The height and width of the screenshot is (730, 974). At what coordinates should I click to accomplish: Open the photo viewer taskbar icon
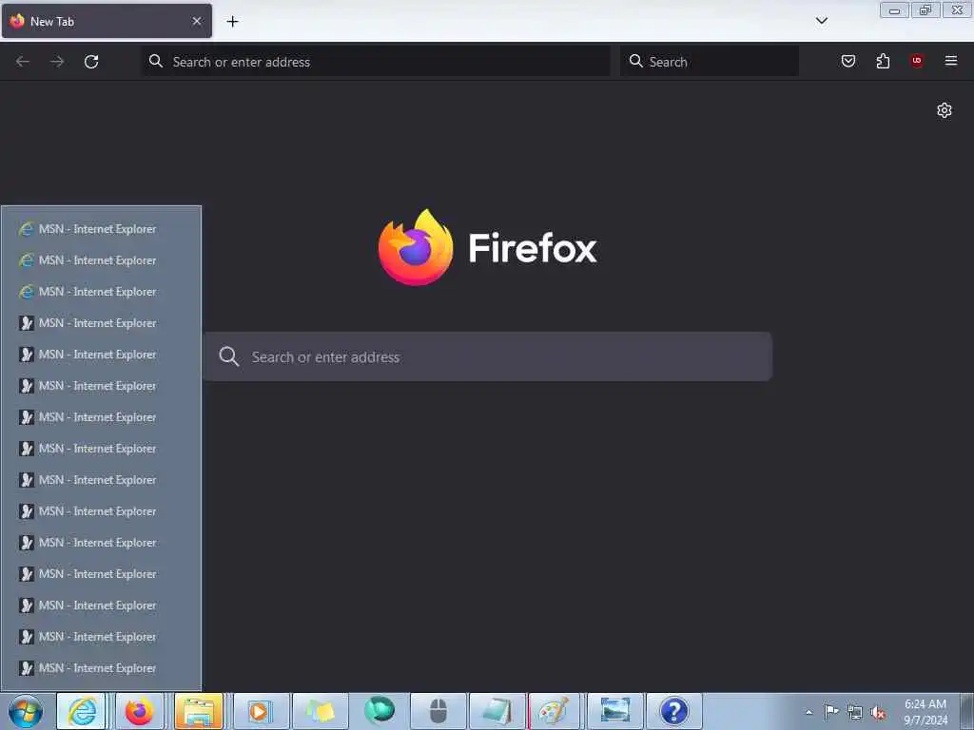615,711
